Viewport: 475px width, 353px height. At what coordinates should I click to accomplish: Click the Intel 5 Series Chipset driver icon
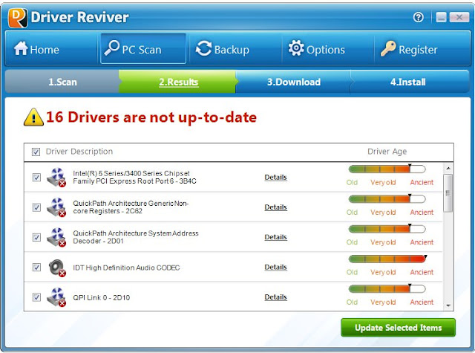tap(56, 177)
